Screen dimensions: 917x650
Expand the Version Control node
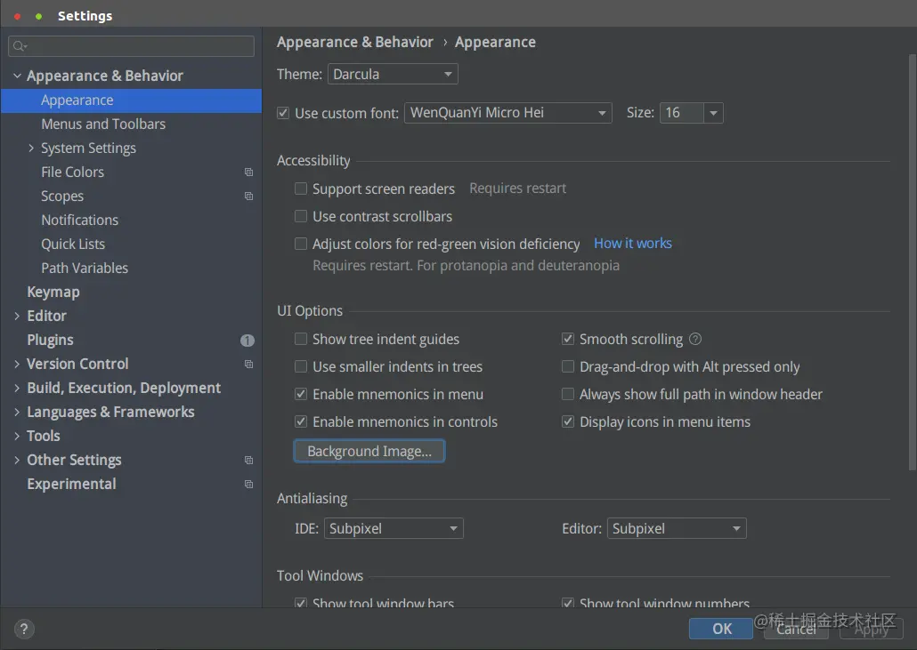(x=17, y=364)
